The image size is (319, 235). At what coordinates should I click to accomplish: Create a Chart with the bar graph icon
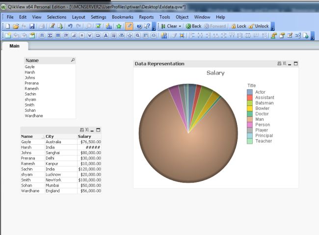pyautogui.click(x=74, y=36)
